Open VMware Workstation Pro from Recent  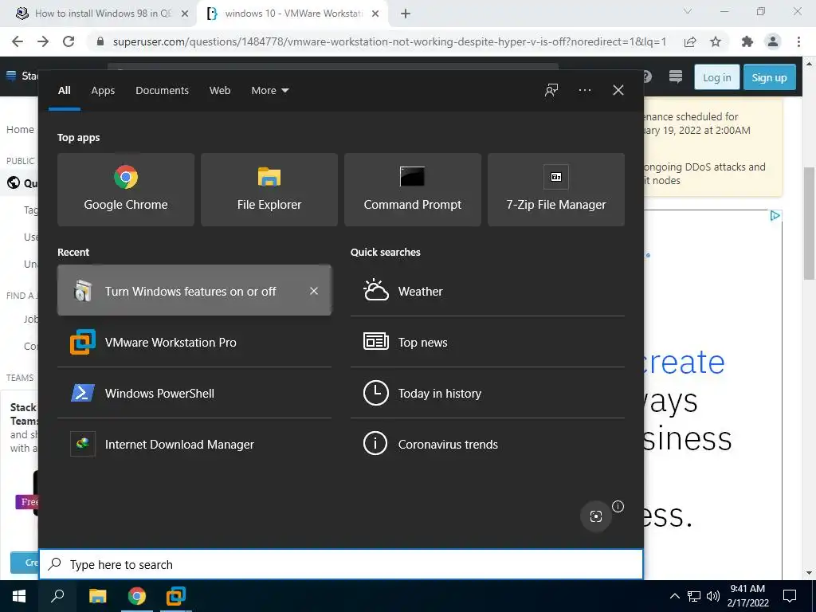point(194,343)
